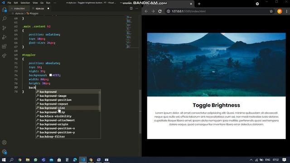The height and width of the screenshot is (163, 290).
Task: Open the Manage gear in activity bar
Action: click(x=4, y=152)
